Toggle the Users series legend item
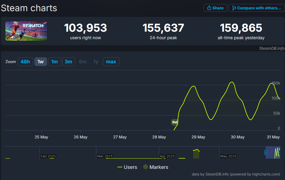Viewport: 285px width, 180px height. (x=127, y=167)
